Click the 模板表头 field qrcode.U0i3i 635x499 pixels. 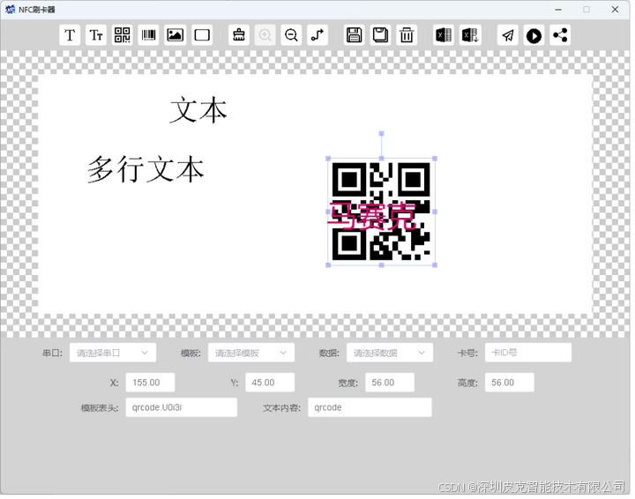pyautogui.click(x=182, y=407)
